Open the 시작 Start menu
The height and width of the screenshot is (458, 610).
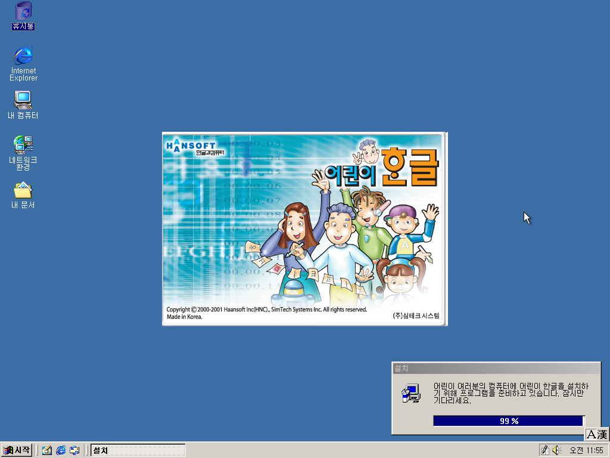[16, 450]
